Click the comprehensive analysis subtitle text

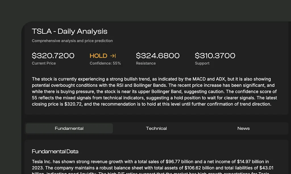coord(72,41)
